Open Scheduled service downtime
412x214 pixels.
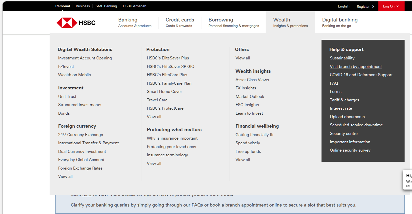356,125
